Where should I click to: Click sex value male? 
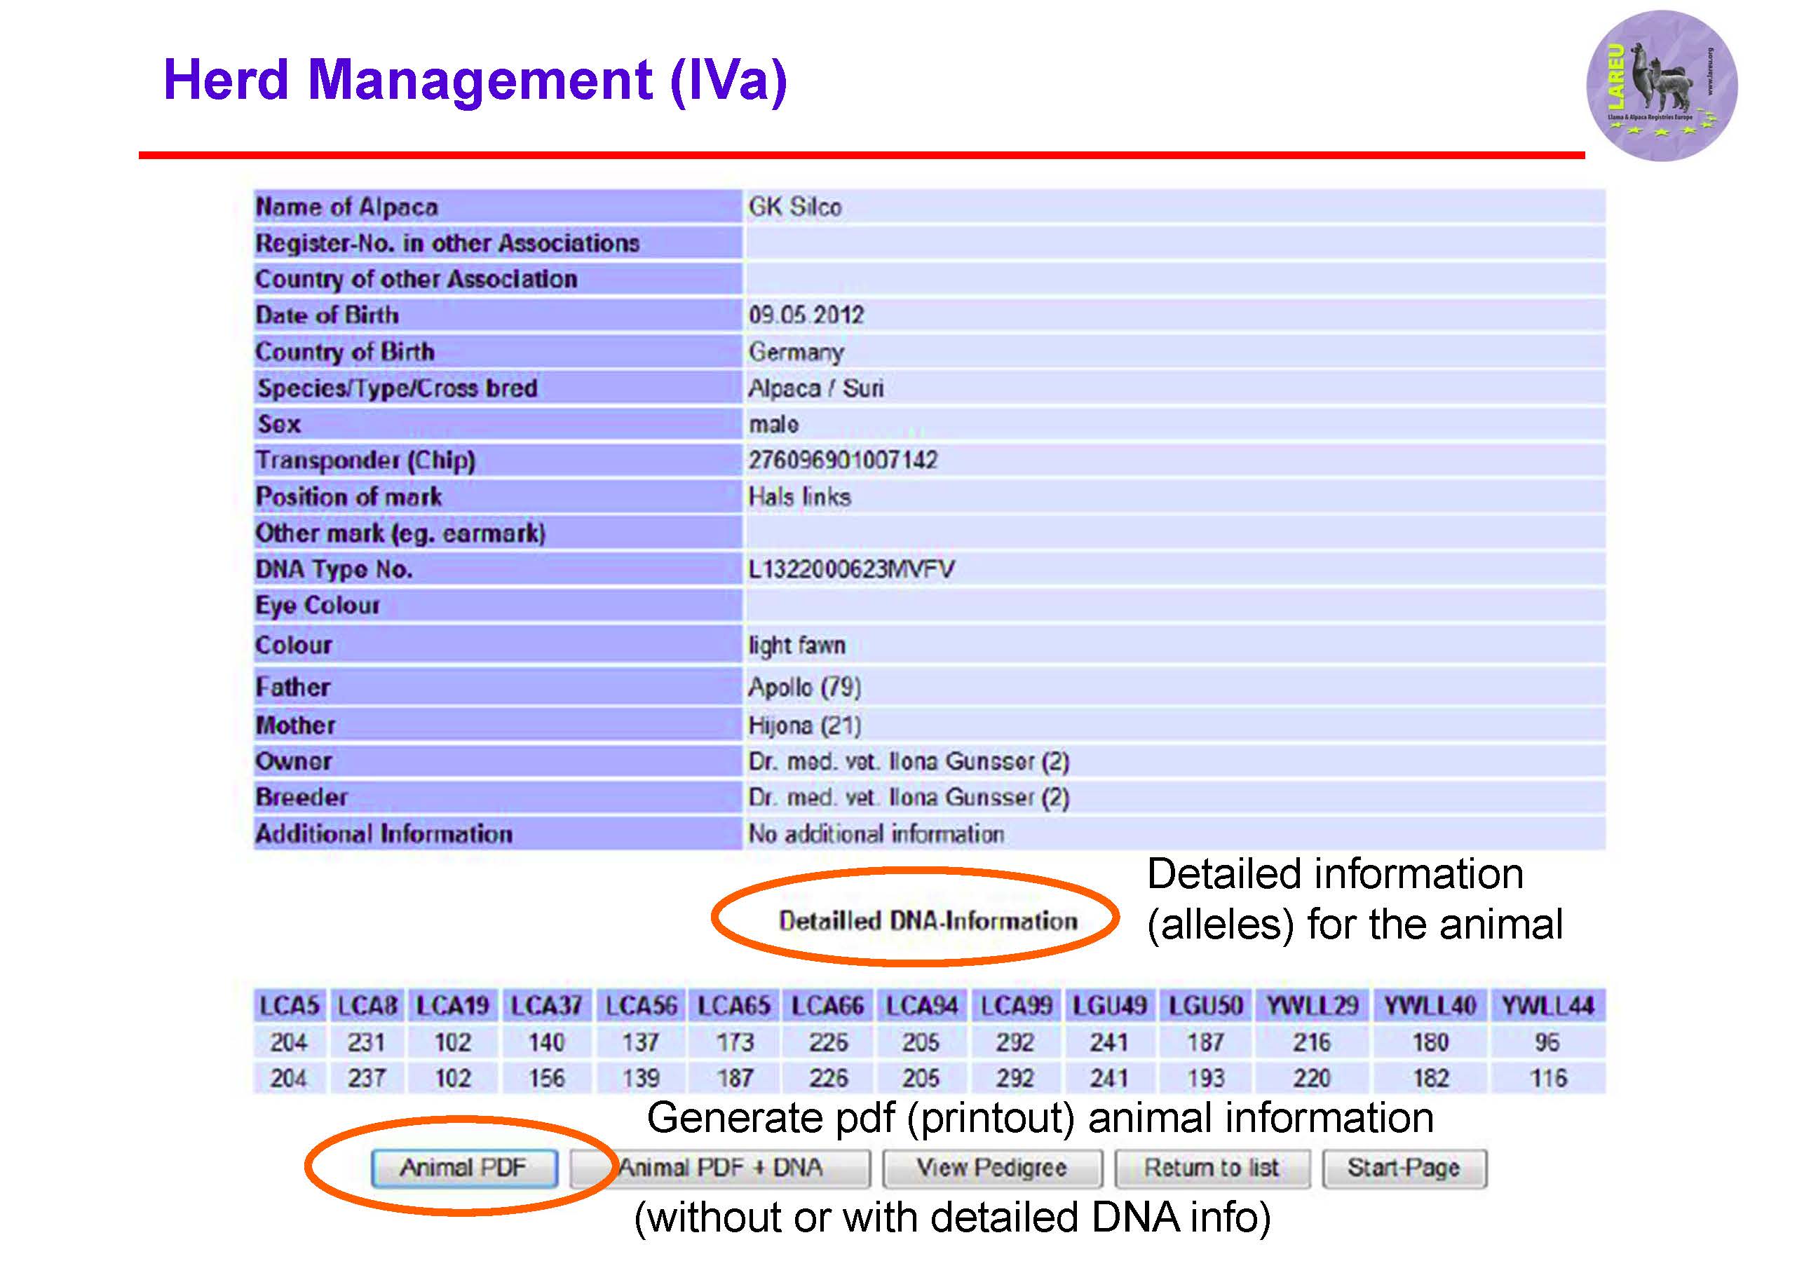point(774,424)
